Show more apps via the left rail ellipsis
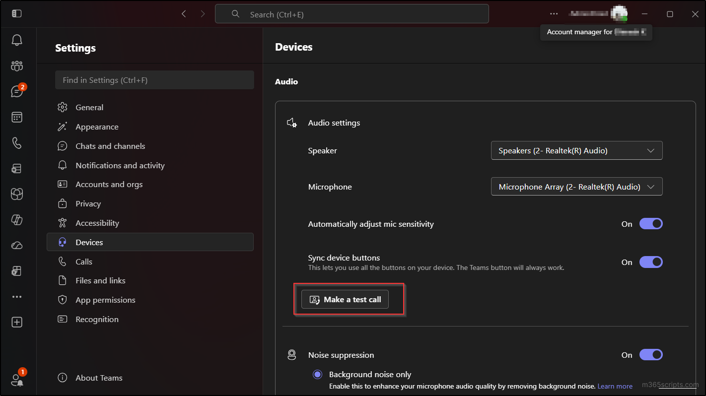The height and width of the screenshot is (396, 706). tap(17, 297)
